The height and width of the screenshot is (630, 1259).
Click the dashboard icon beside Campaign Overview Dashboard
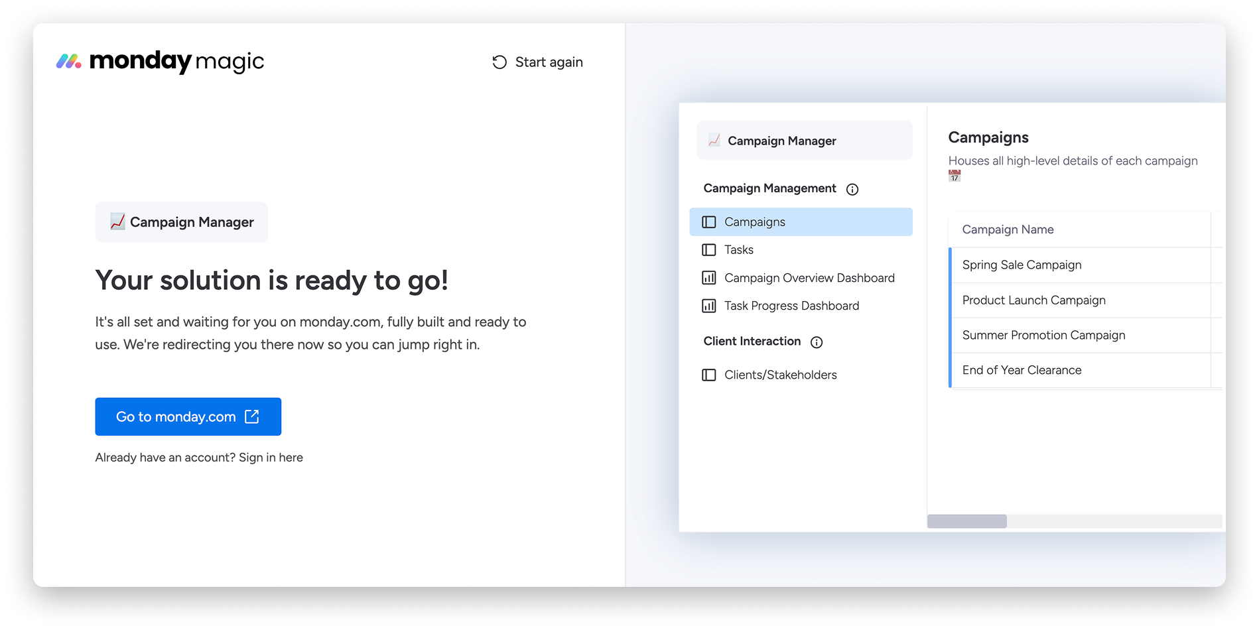click(709, 278)
